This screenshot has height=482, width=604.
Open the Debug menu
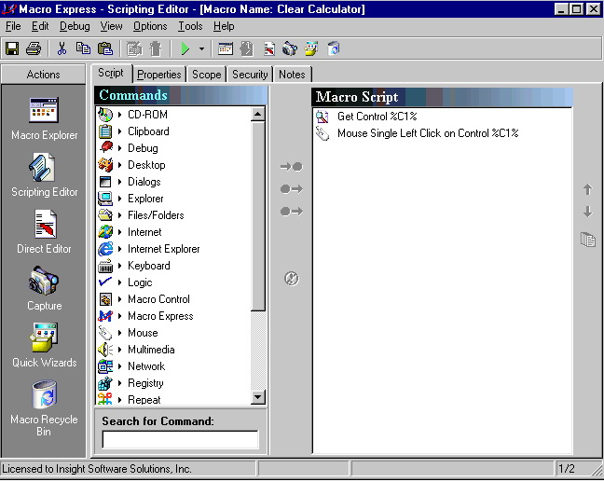click(x=75, y=26)
